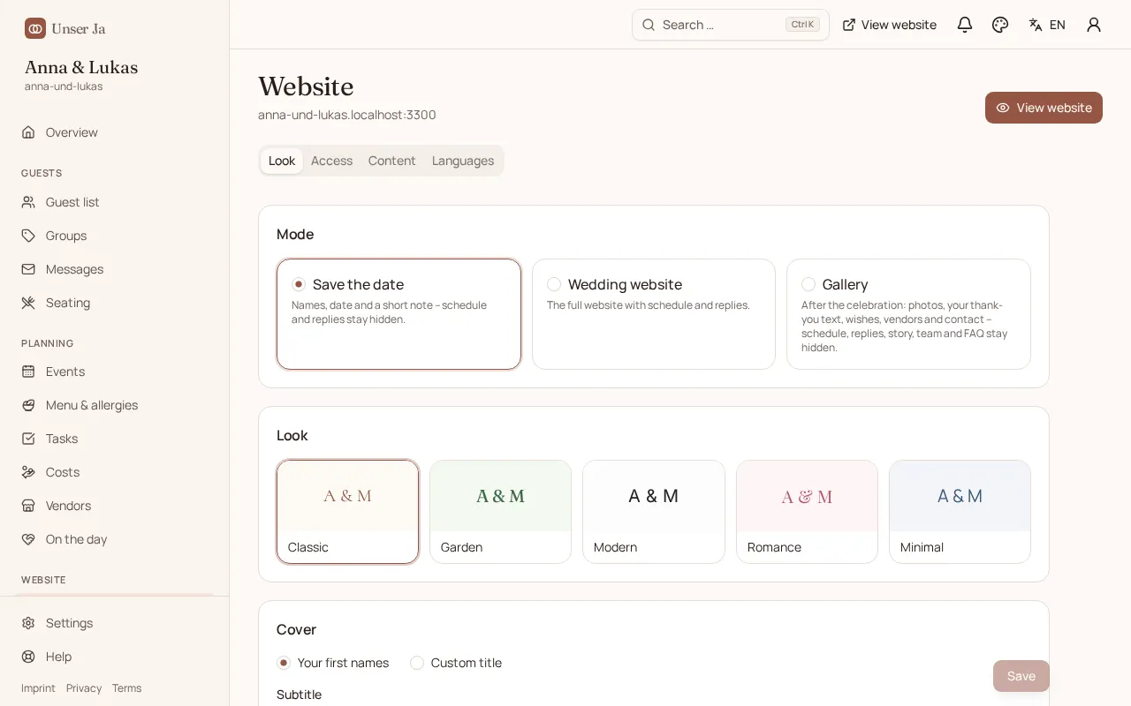
Task: Click the language translate icon
Action: tap(1036, 25)
